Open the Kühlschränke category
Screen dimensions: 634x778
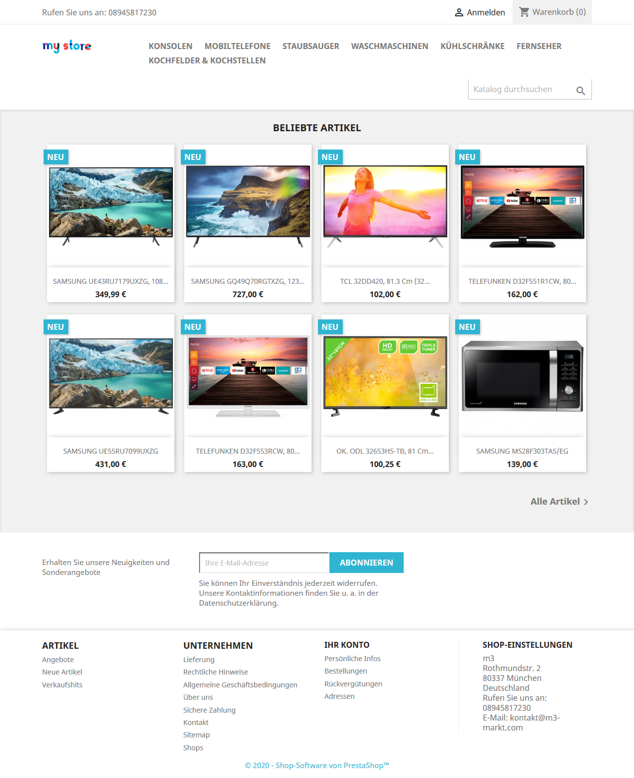pyautogui.click(x=473, y=46)
